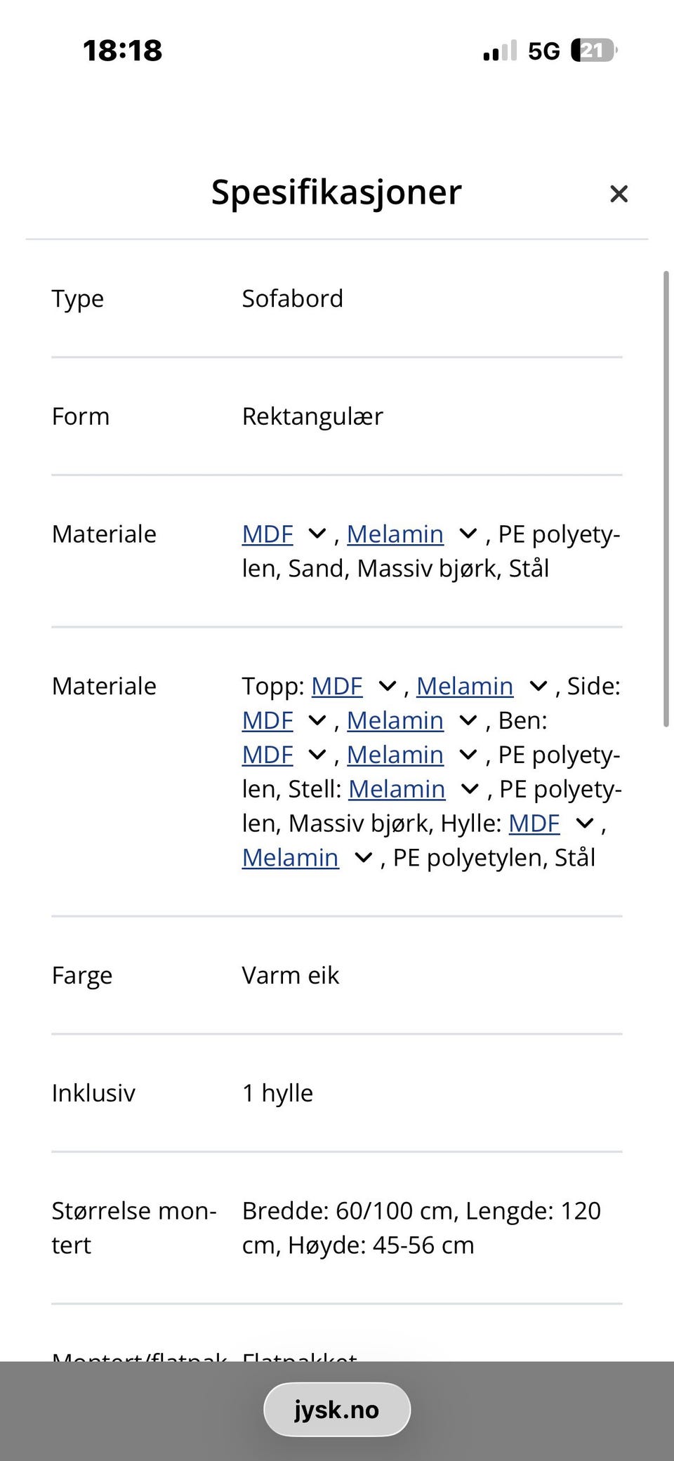The height and width of the screenshot is (1461, 674).
Task: Expand the chevron after Melamin just before Ben:
Action: tap(468, 720)
